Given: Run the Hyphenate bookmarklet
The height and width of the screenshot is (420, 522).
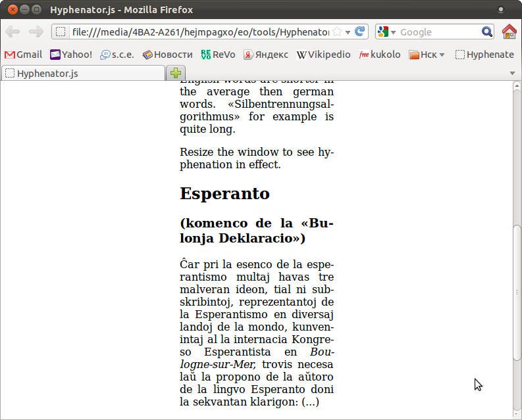Looking at the screenshot, I should tap(484, 55).
